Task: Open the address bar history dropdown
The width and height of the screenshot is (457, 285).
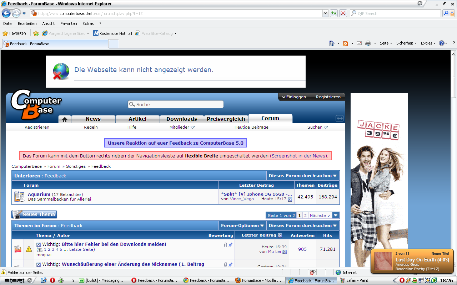Action: pyautogui.click(x=325, y=13)
